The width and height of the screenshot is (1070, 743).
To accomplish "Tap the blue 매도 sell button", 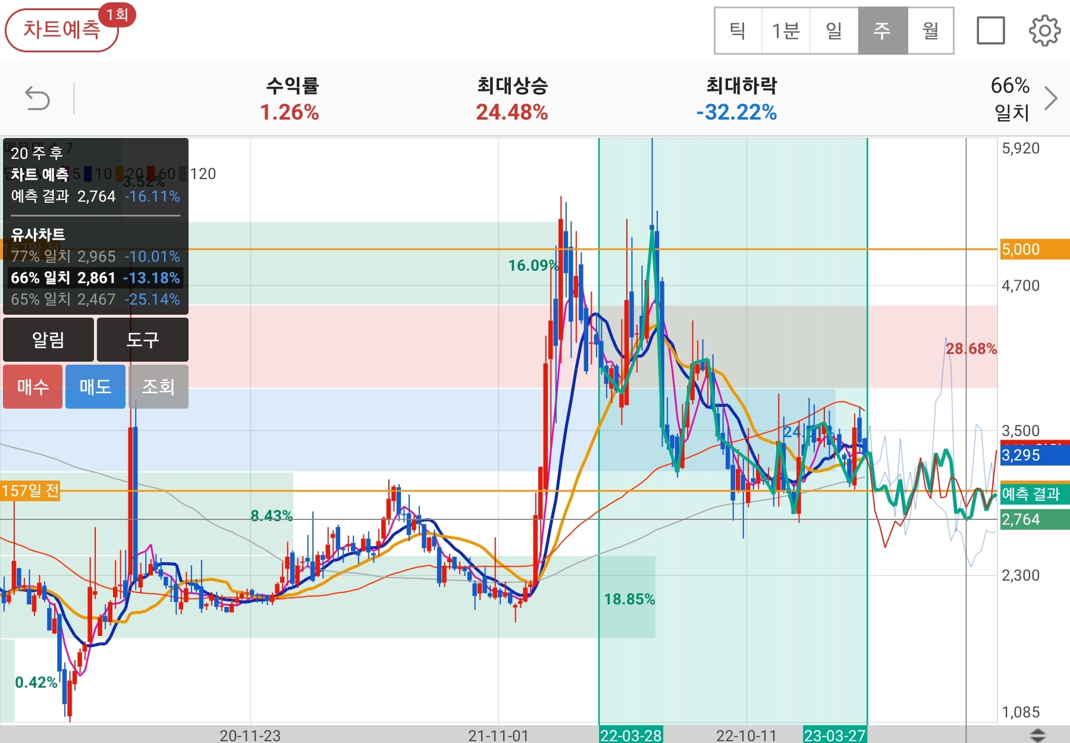I will (95, 387).
